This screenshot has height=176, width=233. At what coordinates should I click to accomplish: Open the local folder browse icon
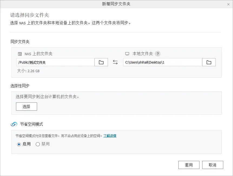pyautogui.click(x=209, y=62)
